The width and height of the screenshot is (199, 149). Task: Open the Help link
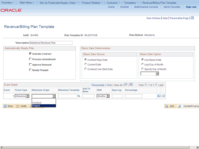165,18
